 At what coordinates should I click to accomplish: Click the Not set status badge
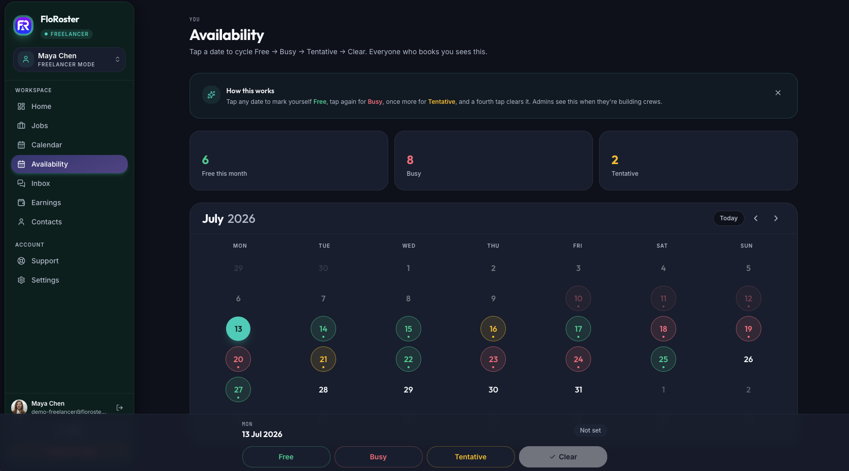coord(590,430)
